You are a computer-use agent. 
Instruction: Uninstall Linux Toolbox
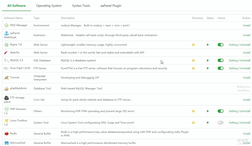pos(245,123)
